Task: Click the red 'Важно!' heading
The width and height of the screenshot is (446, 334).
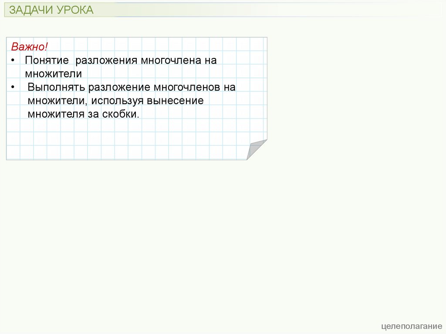Action: [29, 47]
